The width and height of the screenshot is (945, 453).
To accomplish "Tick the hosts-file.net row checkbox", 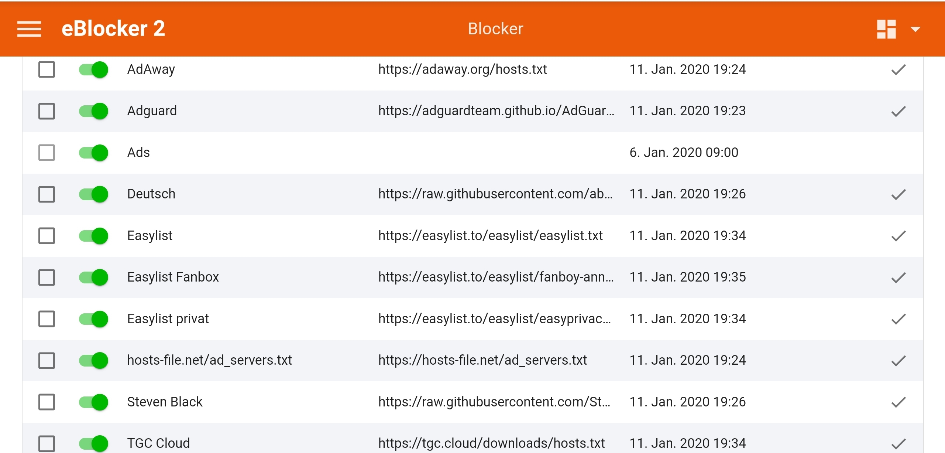I will 47,360.
